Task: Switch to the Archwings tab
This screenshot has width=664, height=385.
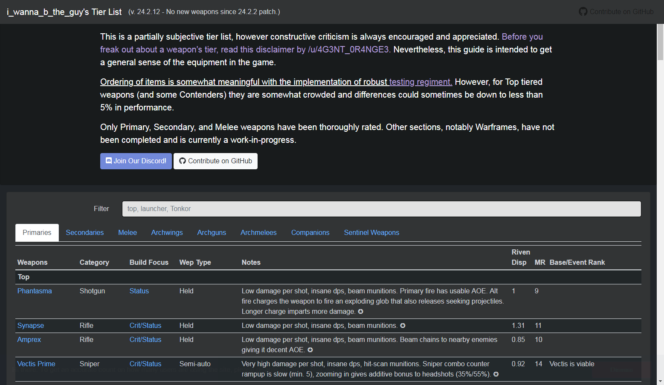Action: tap(167, 233)
